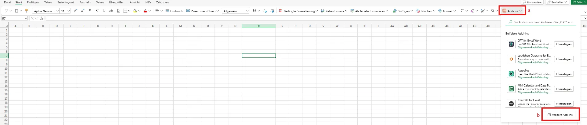Open the font size 11 dropdown

[x=68, y=11]
